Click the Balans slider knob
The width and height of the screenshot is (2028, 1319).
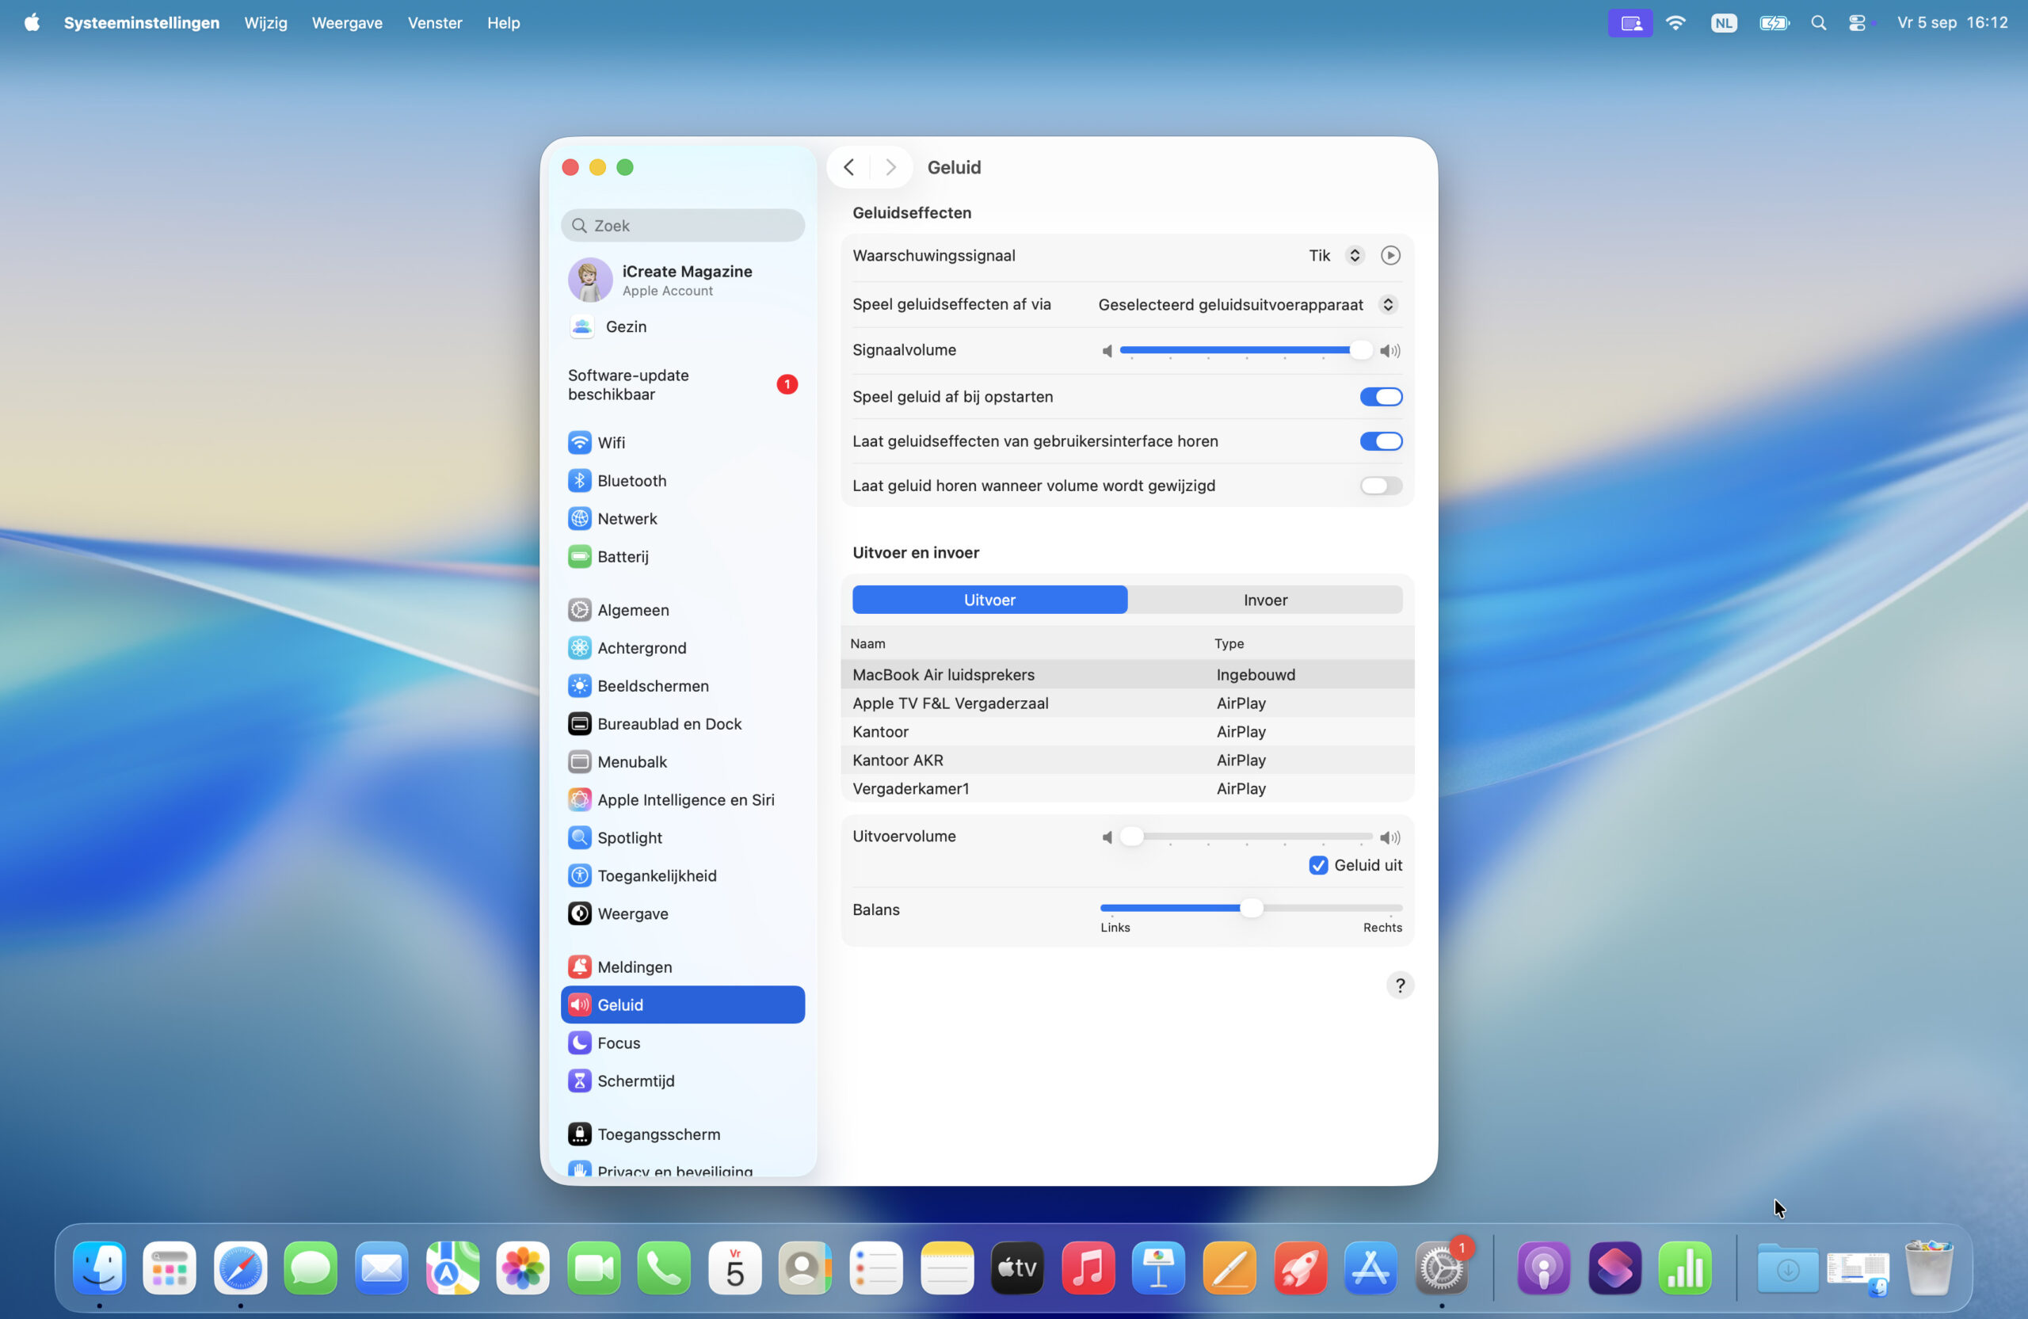point(1251,909)
